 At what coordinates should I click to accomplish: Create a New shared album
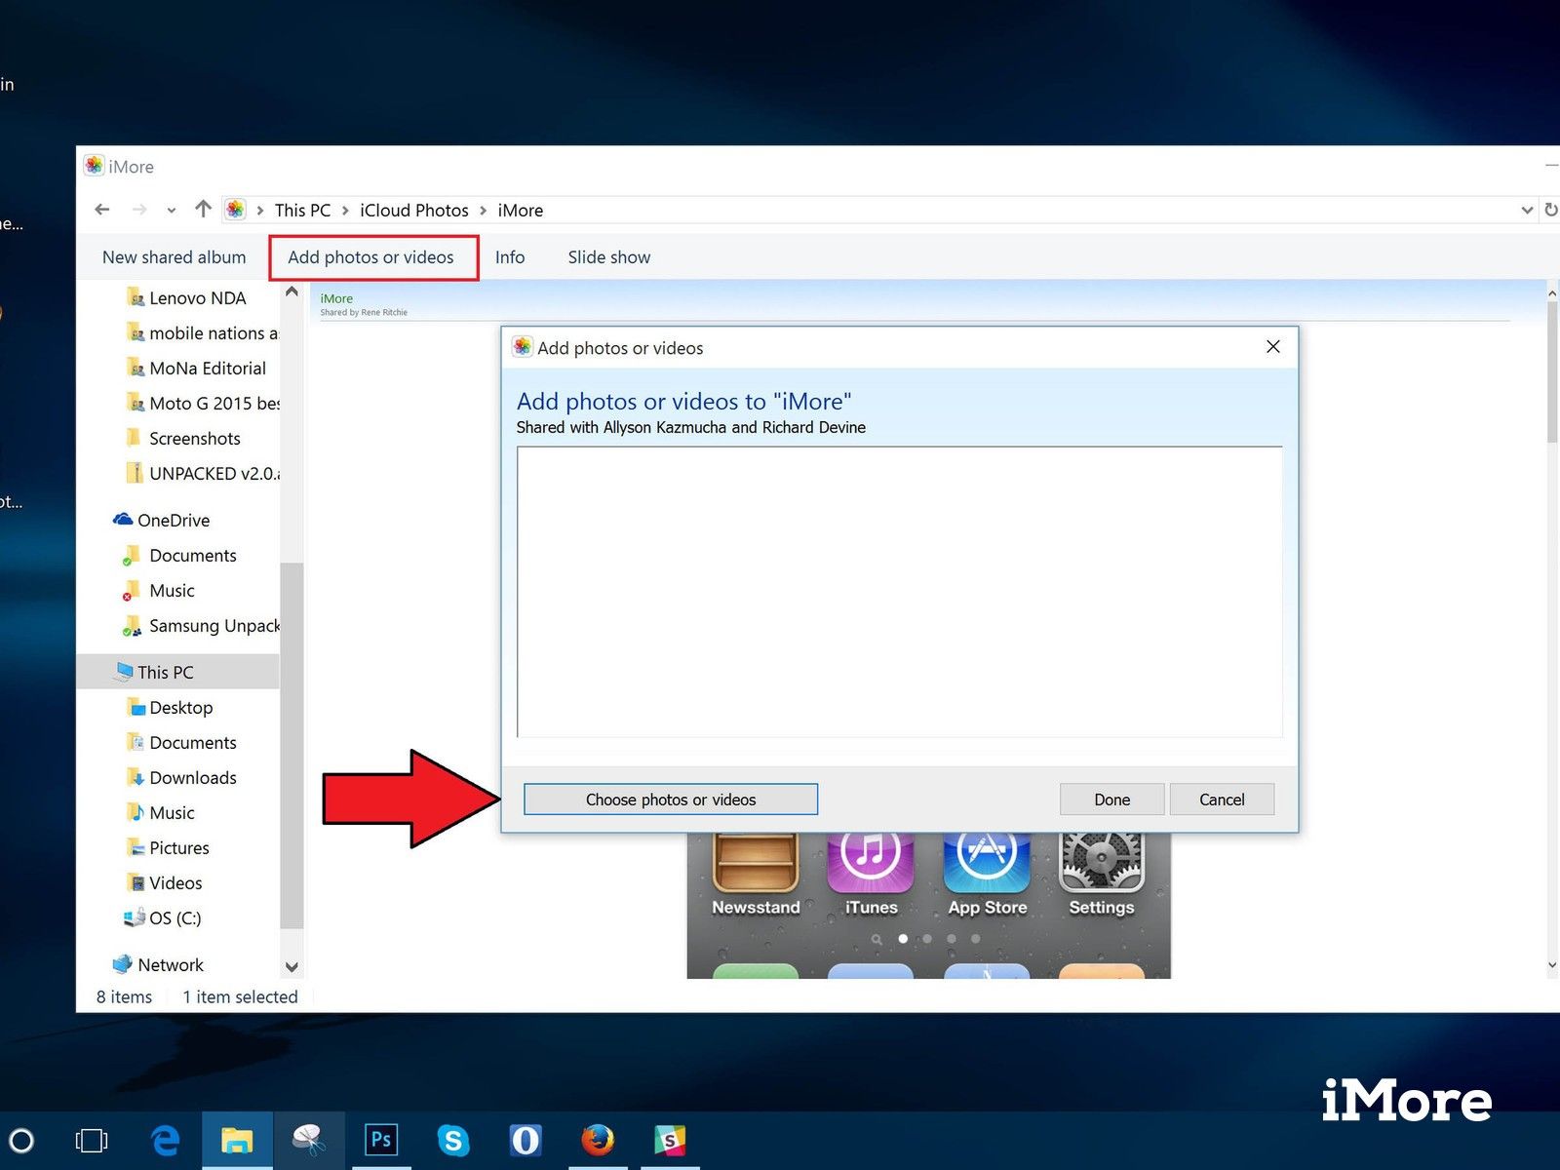coord(174,257)
